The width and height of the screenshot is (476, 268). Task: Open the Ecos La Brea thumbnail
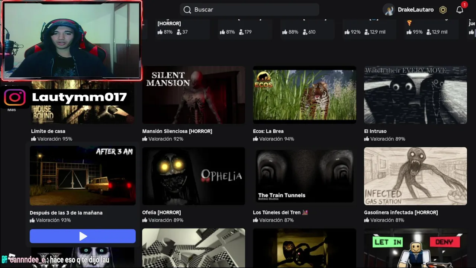304,95
